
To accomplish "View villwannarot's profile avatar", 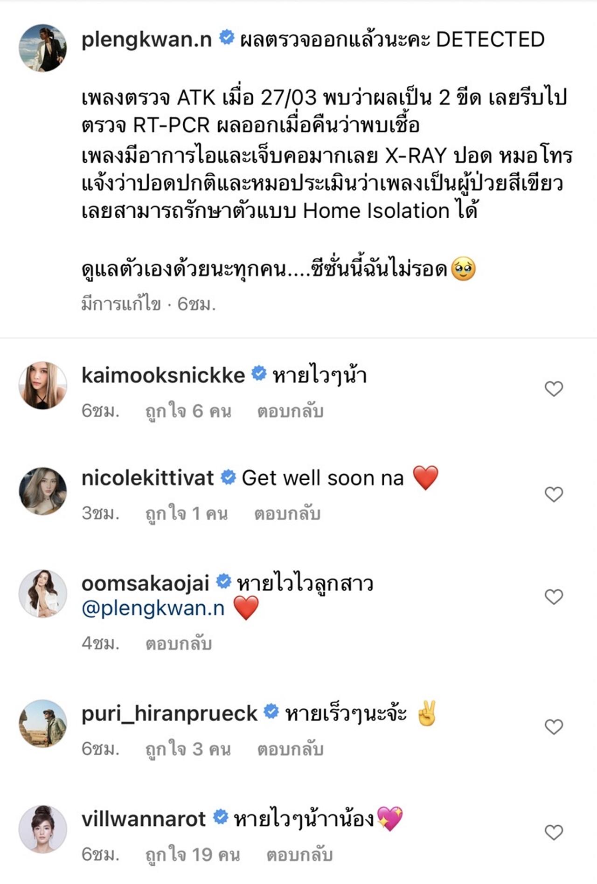I will 42,829.
